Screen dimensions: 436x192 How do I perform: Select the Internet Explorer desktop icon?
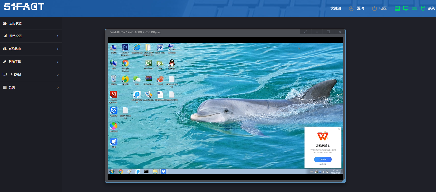coord(137,49)
